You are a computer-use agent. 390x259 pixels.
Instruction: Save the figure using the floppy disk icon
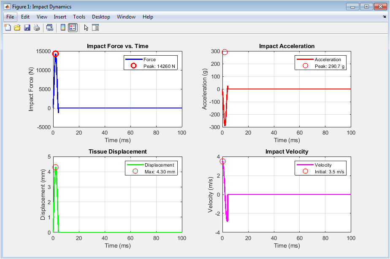coord(27,28)
